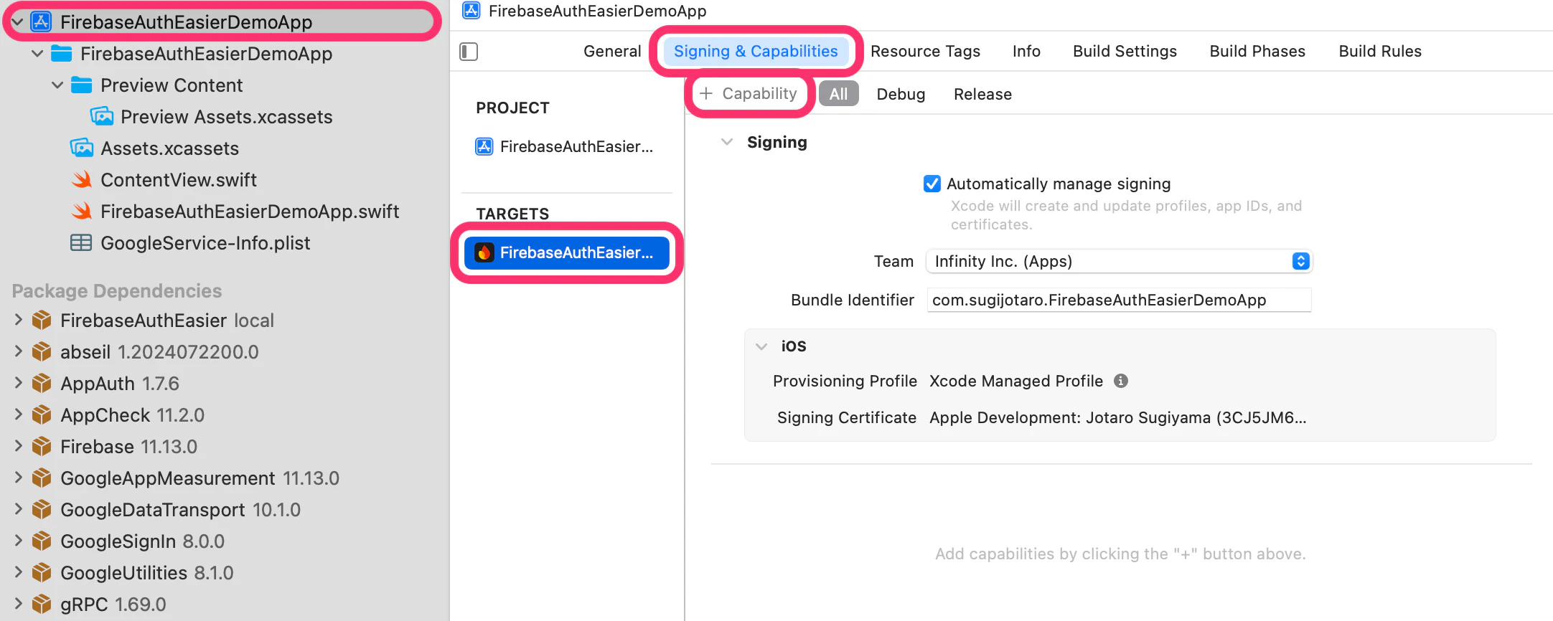Select the FirebaseAuthEasier target under TARGETS
Viewport: 1553px width, 621px height.
coord(567,252)
